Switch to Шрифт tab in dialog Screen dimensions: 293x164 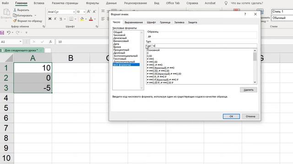[x=151, y=22]
